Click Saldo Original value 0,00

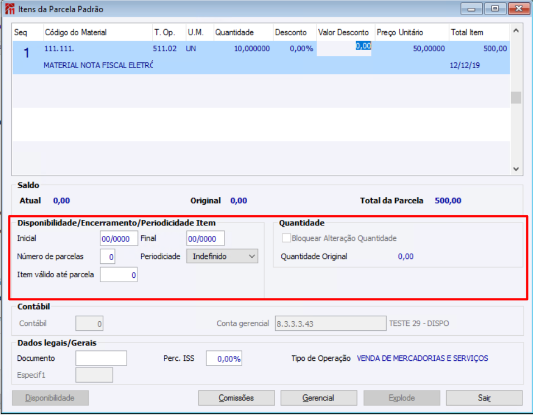pos(239,201)
